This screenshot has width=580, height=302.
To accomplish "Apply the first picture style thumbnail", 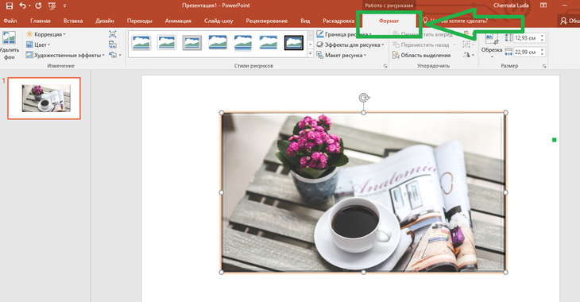I will click(141, 43).
